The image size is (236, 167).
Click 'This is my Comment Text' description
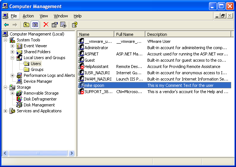[x=180, y=85]
